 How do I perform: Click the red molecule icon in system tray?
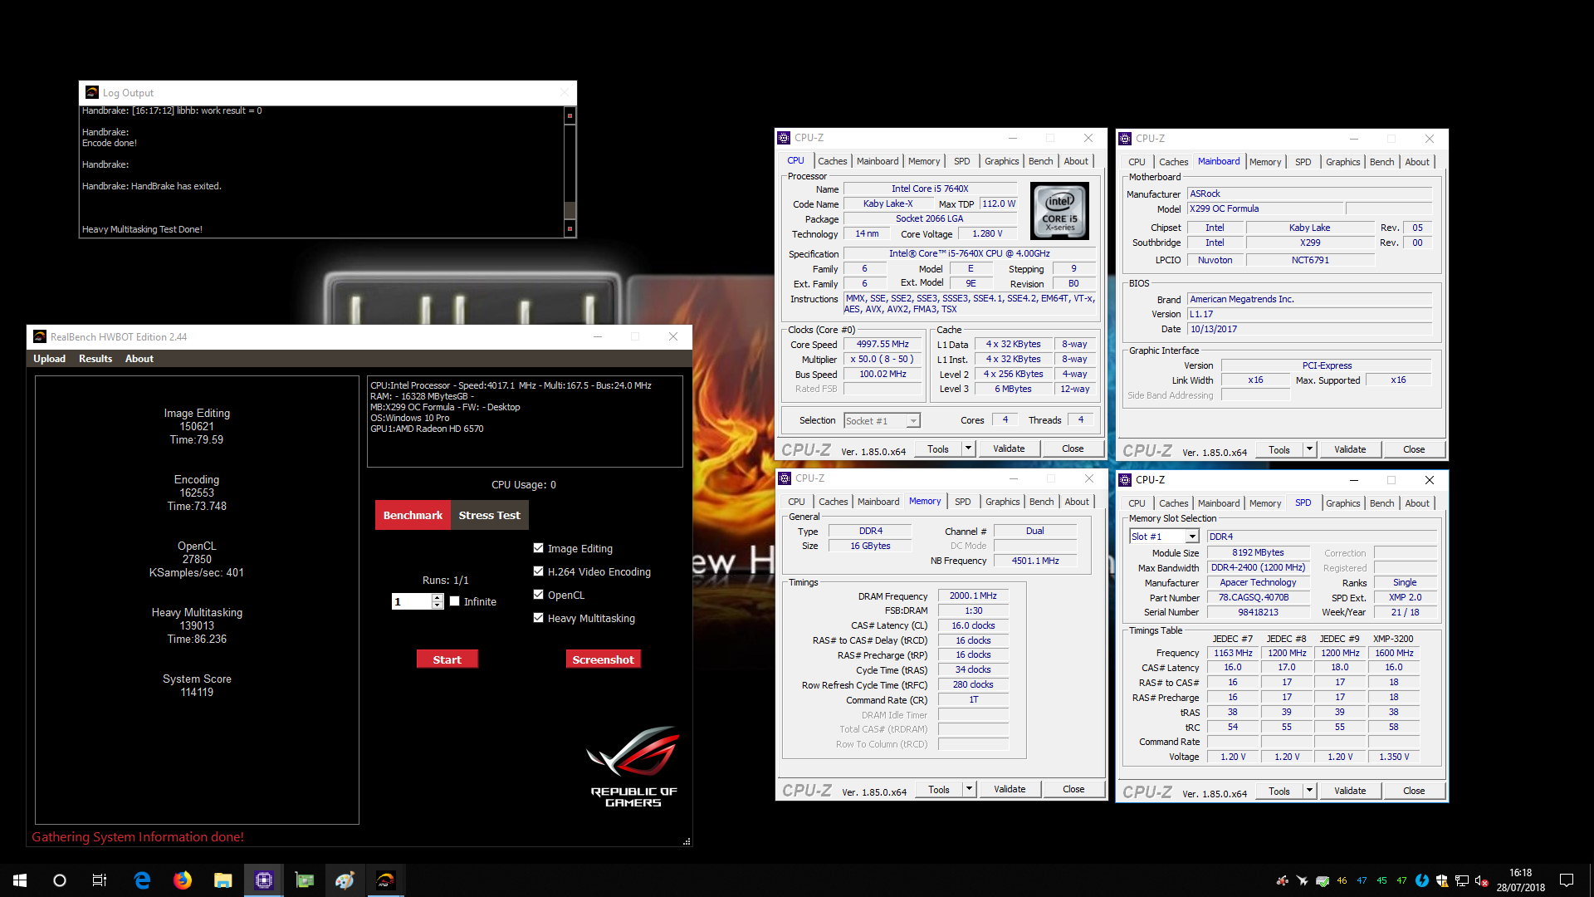(x=1283, y=881)
